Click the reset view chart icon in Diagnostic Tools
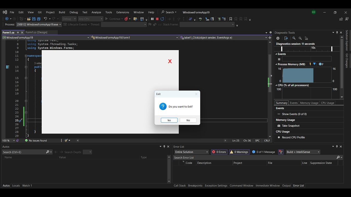Viewport: 351px width, 197px height. (x=306, y=38)
